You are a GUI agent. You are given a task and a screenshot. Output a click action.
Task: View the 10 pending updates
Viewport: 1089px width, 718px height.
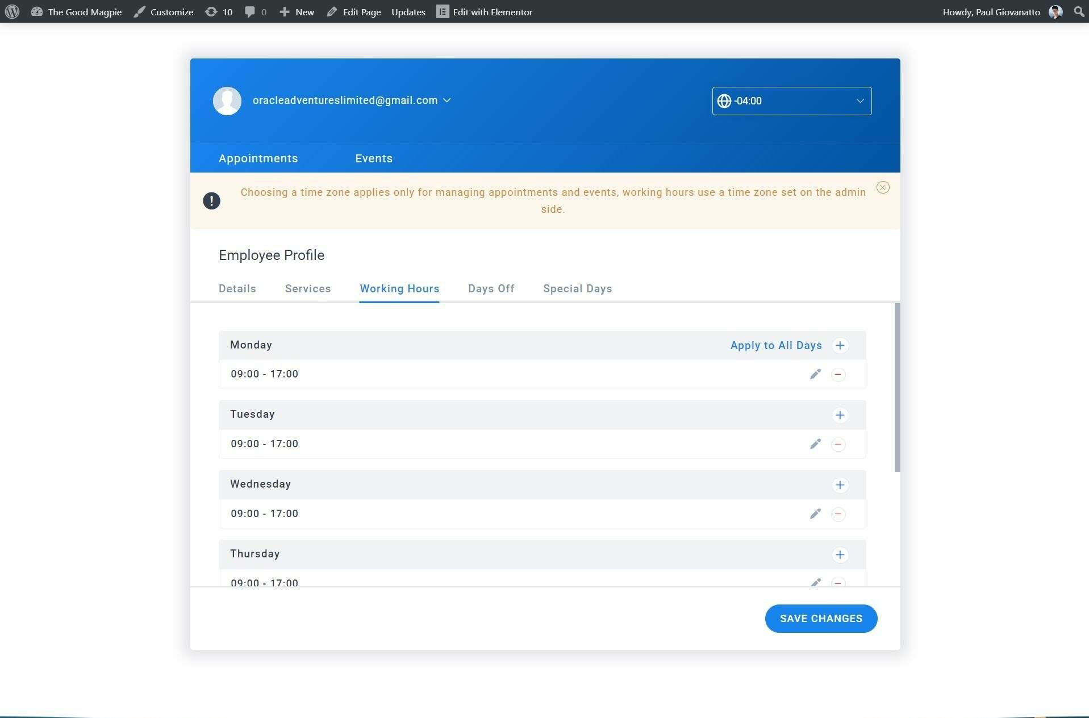(x=219, y=12)
